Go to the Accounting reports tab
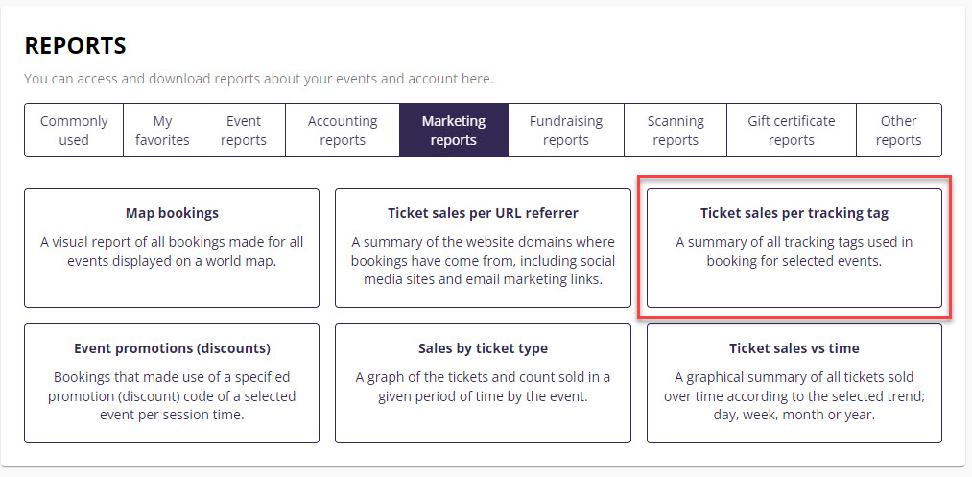Screen dimensions: 972x477 (x=343, y=131)
